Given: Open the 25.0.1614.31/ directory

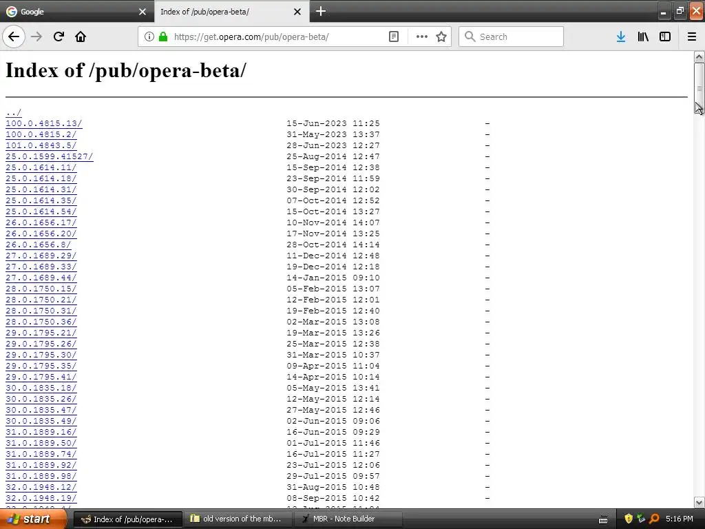Looking at the screenshot, I should (41, 189).
